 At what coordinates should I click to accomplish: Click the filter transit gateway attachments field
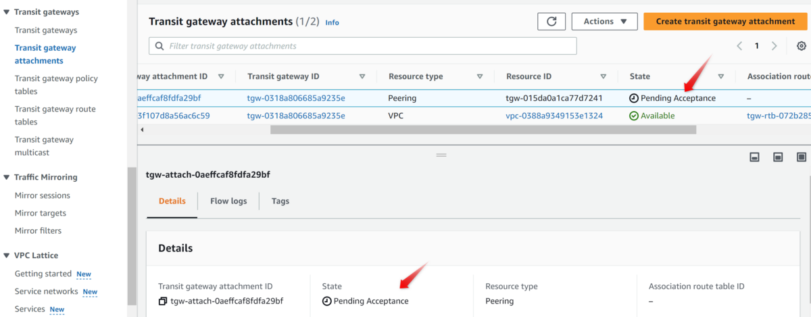[363, 46]
